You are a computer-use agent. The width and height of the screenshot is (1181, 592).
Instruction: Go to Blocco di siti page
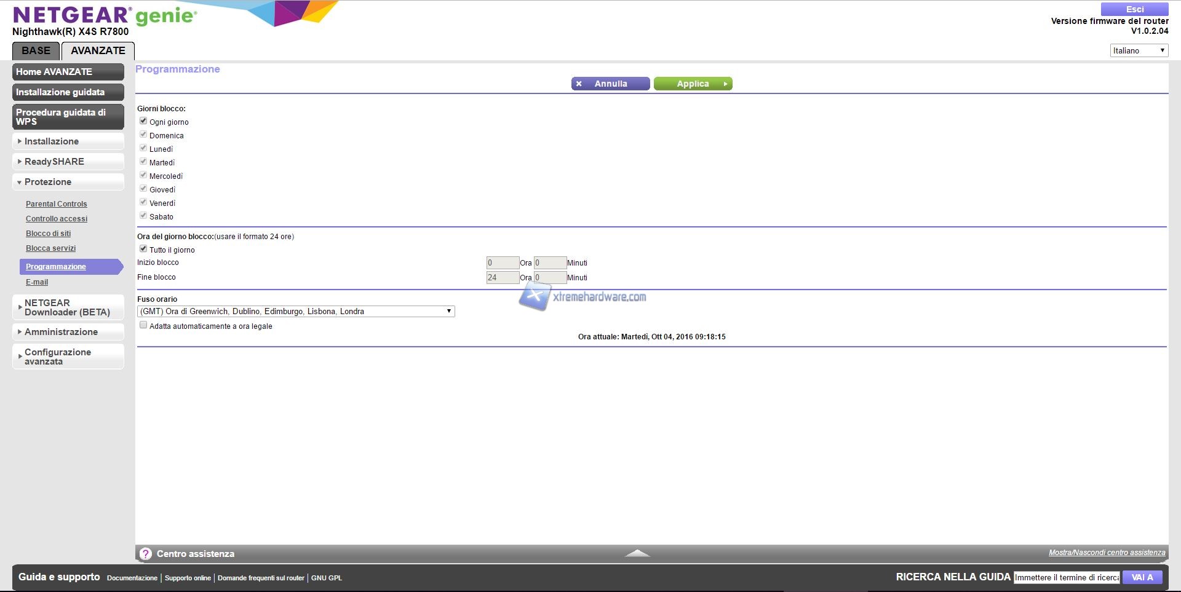[x=48, y=234]
